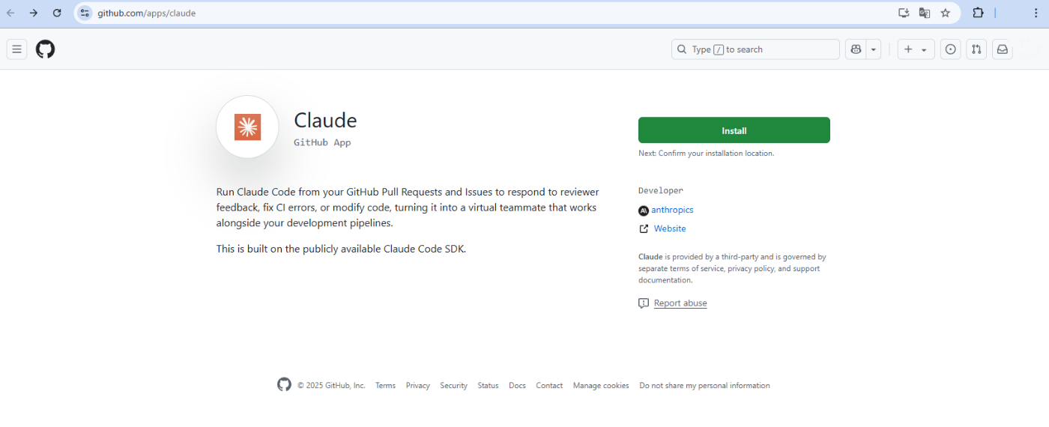This screenshot has height=427, width=1049.
Task: View site information icon in address bar
Action: click(85, 13)
